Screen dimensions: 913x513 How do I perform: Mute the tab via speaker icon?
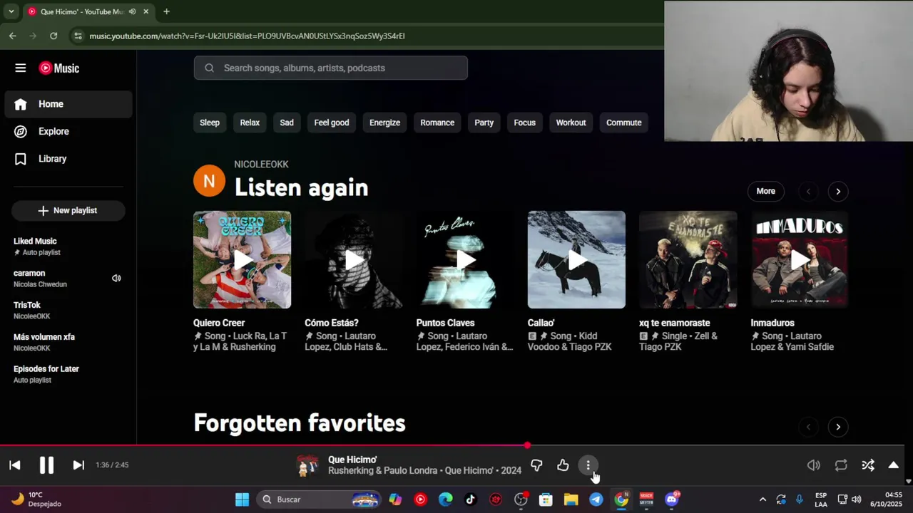pyautogui.click(x=132, y=11)
